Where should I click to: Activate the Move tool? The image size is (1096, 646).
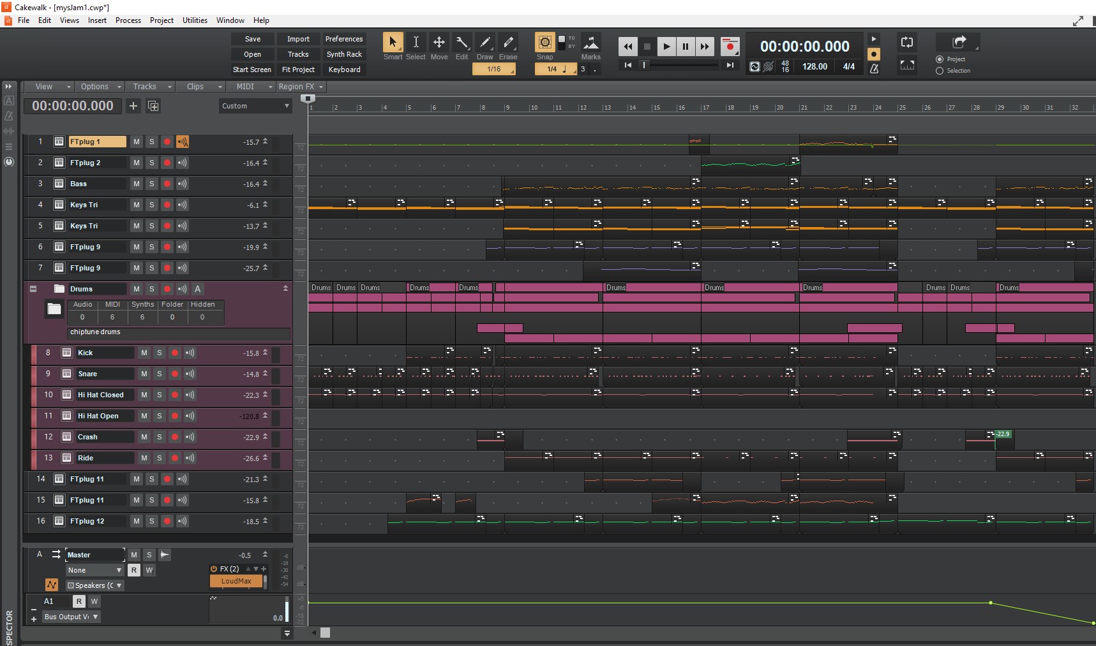tap(439, 43)
